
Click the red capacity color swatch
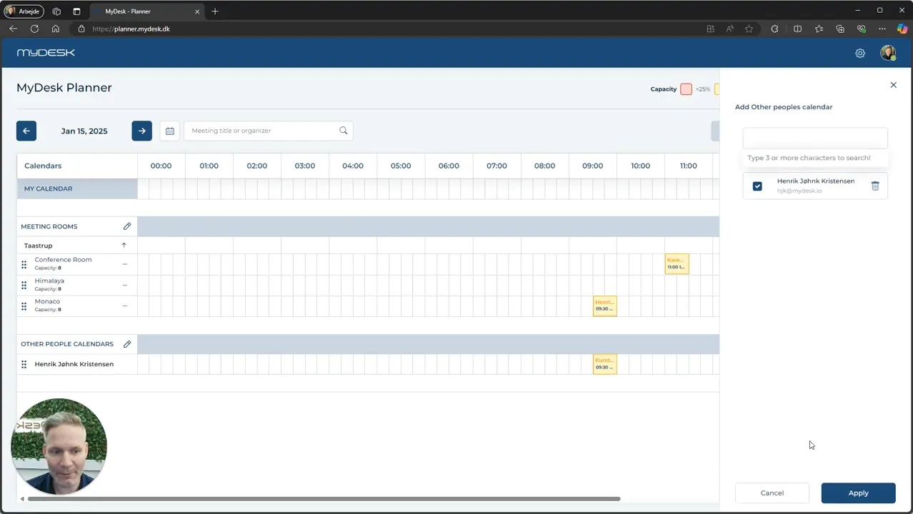[686, 89]
